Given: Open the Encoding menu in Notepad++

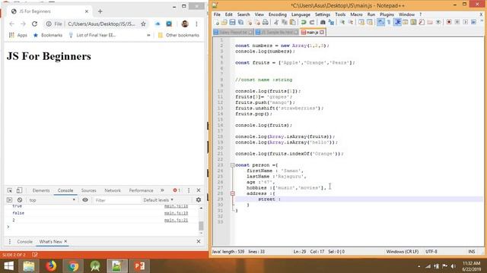Looking at the screenshot, I should pos(277,14).
